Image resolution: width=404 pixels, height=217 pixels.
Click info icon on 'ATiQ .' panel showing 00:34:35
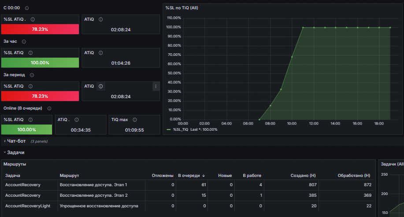(77, 120)
